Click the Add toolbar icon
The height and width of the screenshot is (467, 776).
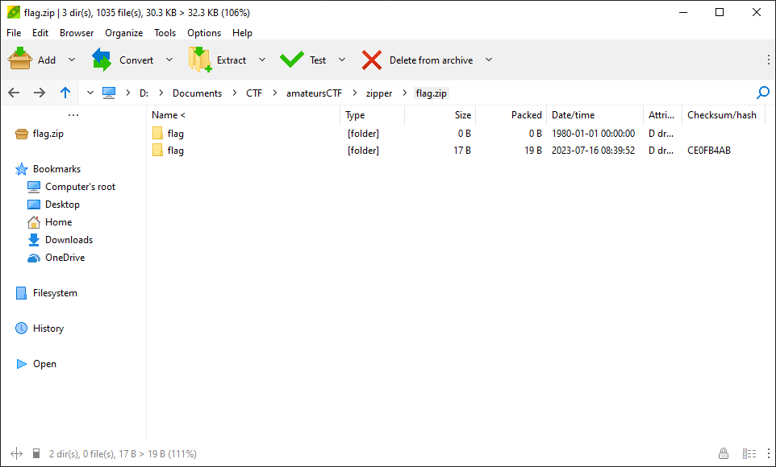point(20,58)
